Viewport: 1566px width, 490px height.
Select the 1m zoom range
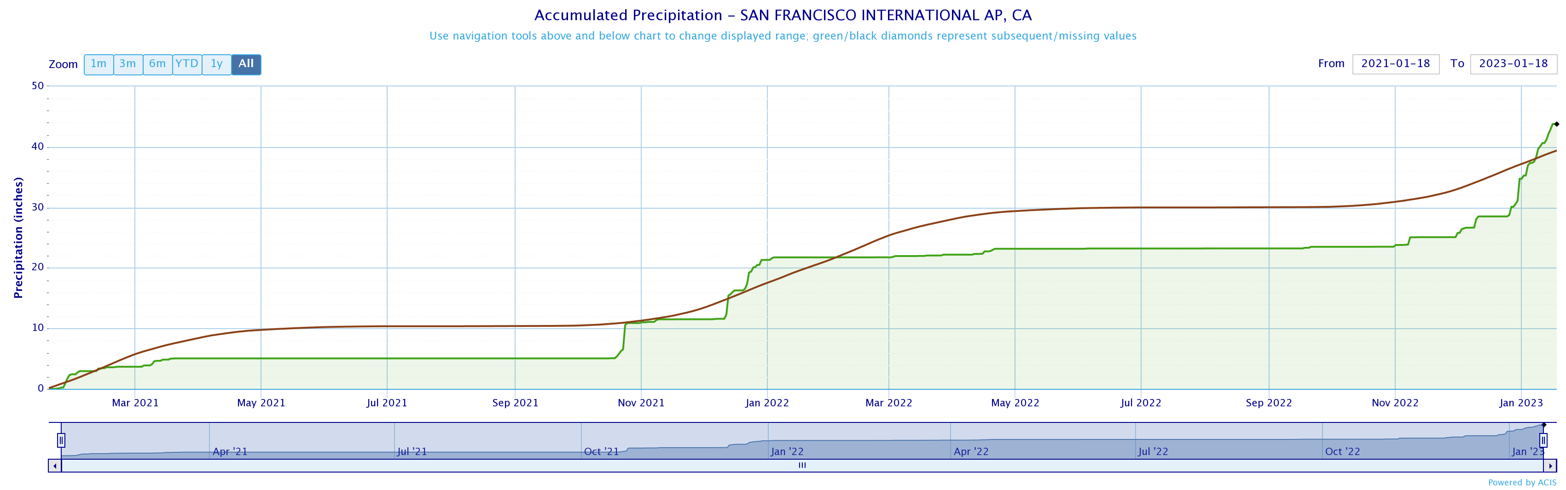coord(99,64)
